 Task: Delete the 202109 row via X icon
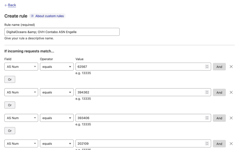click(231, 144)
